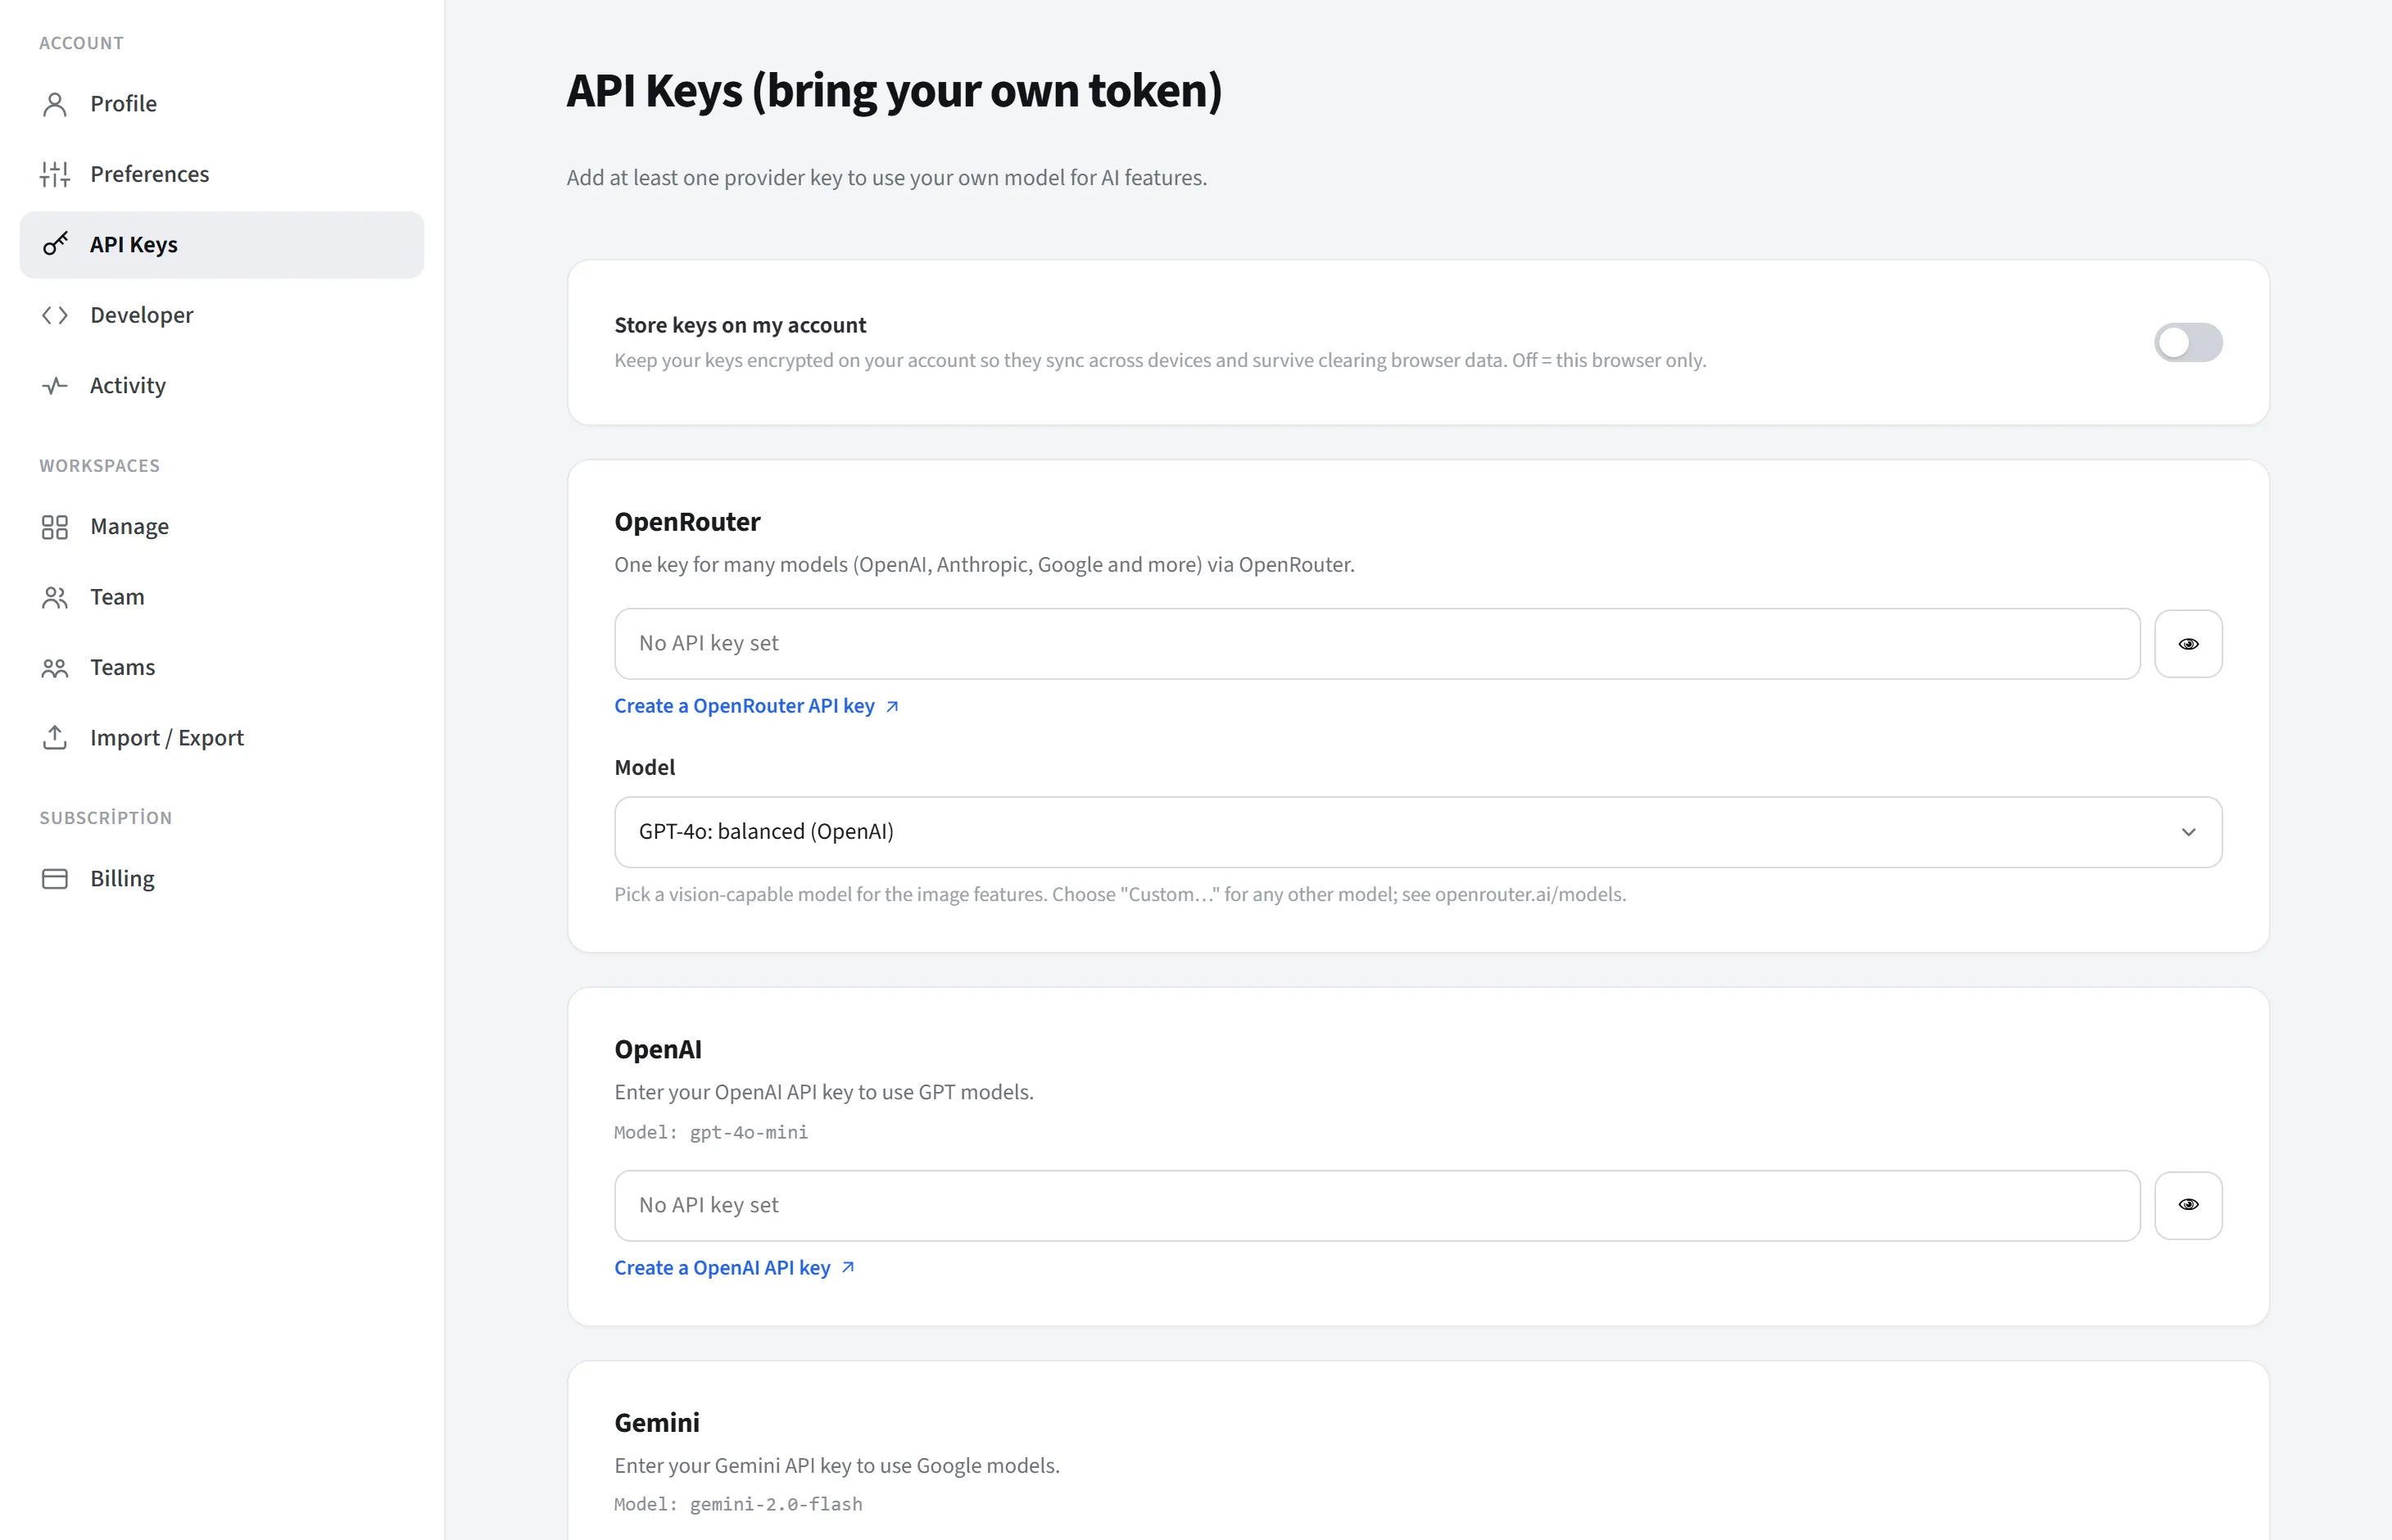Click the OpenAI section heading
Screen dimensions: 2392x1540
(658, 1049)
